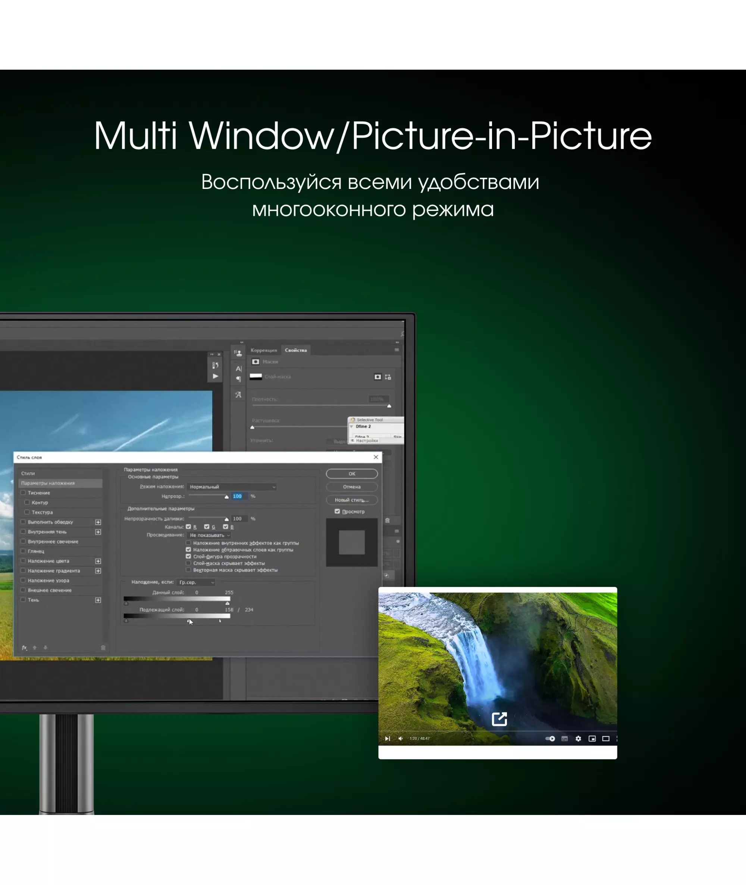Open the Режим наложения Нормальный dropdown
The image size is (746, 885).
(x=232, y=487)
